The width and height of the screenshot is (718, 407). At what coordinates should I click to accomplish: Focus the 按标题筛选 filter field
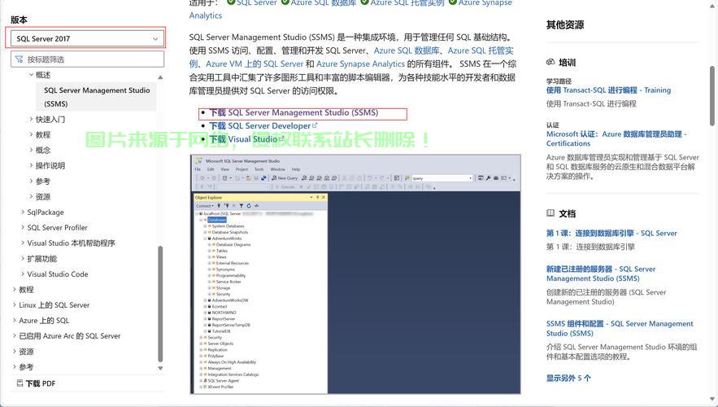pyautogui.click(x=87, y=59)
